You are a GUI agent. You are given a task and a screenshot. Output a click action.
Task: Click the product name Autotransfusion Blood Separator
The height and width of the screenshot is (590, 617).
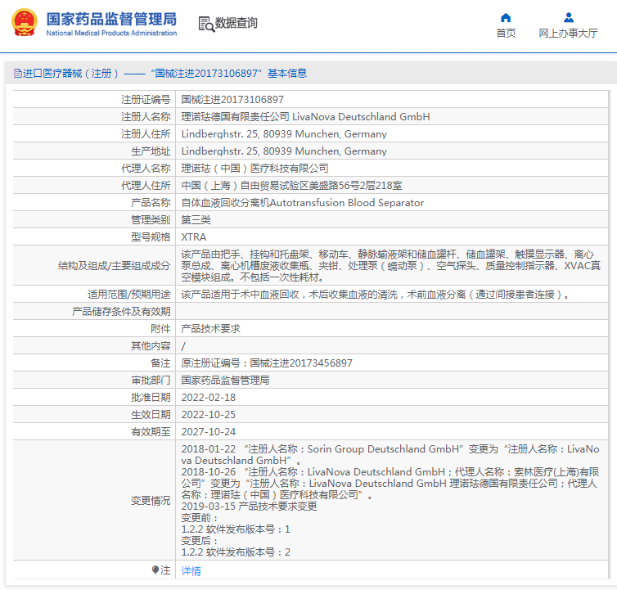302,203
